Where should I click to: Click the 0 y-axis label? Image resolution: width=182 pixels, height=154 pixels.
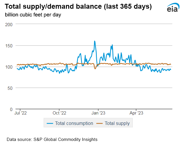(11, 109)
